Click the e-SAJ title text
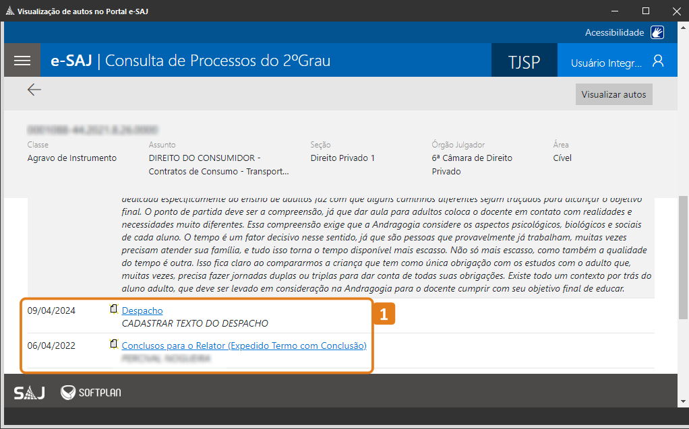 (x=71, y=61)
